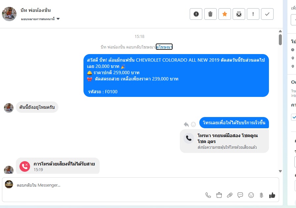Toggle the checkbox in right sidebar
Image resolution: width=296 pixels, height=208 pixels.
click(294, 117)
